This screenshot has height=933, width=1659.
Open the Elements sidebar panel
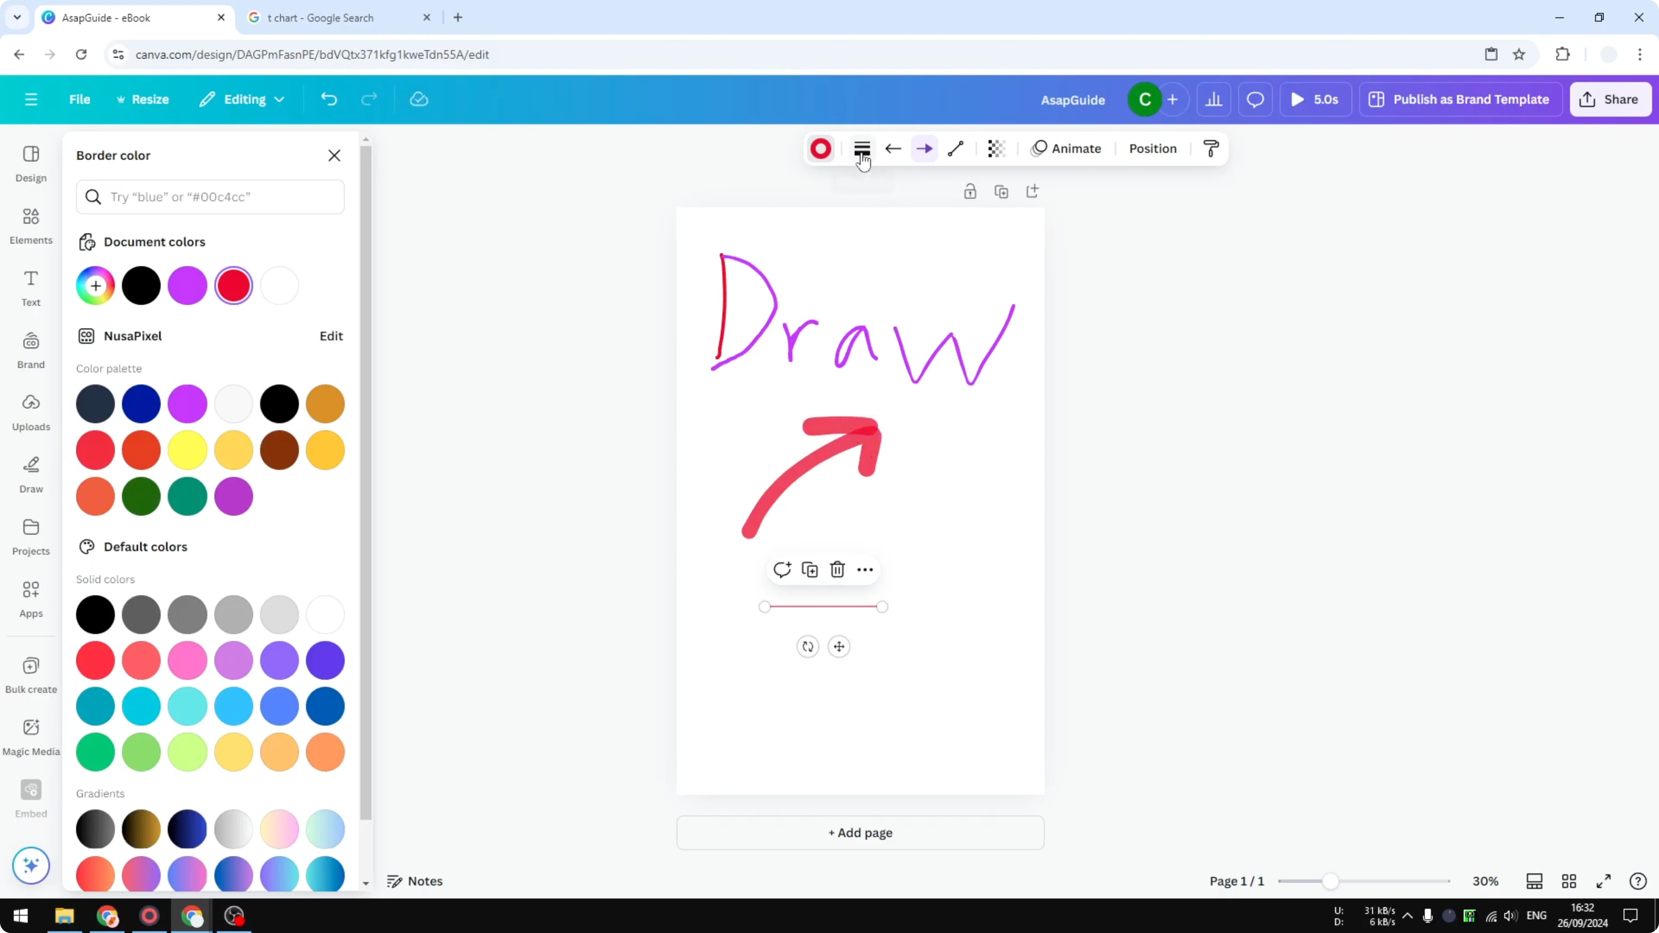(x=31, y=225)
